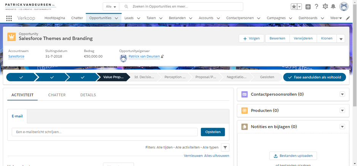Viewport: 357px width, 166px height.
Task: Click the Bestanden uploaden button
Action: pos(293,156)
